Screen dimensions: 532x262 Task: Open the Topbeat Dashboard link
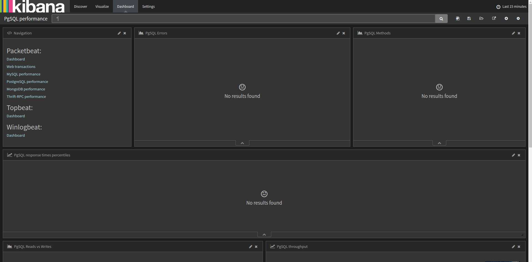click(16, 116)
